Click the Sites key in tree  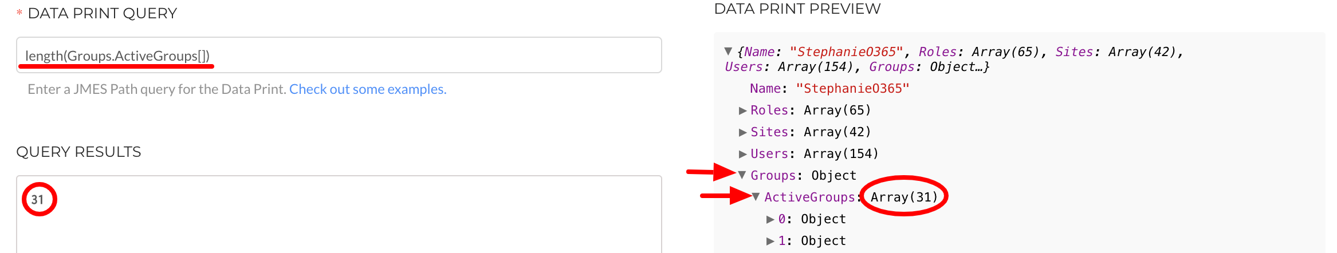click(769, 132)
